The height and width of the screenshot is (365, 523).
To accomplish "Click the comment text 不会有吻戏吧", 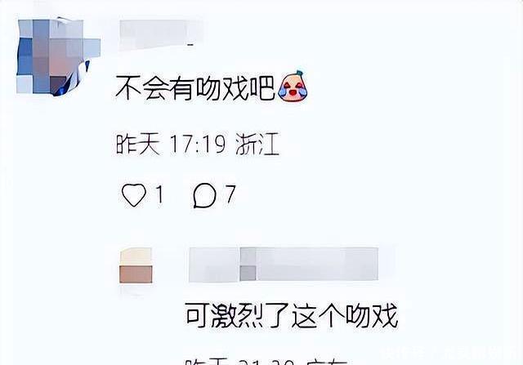I will 195,88.
